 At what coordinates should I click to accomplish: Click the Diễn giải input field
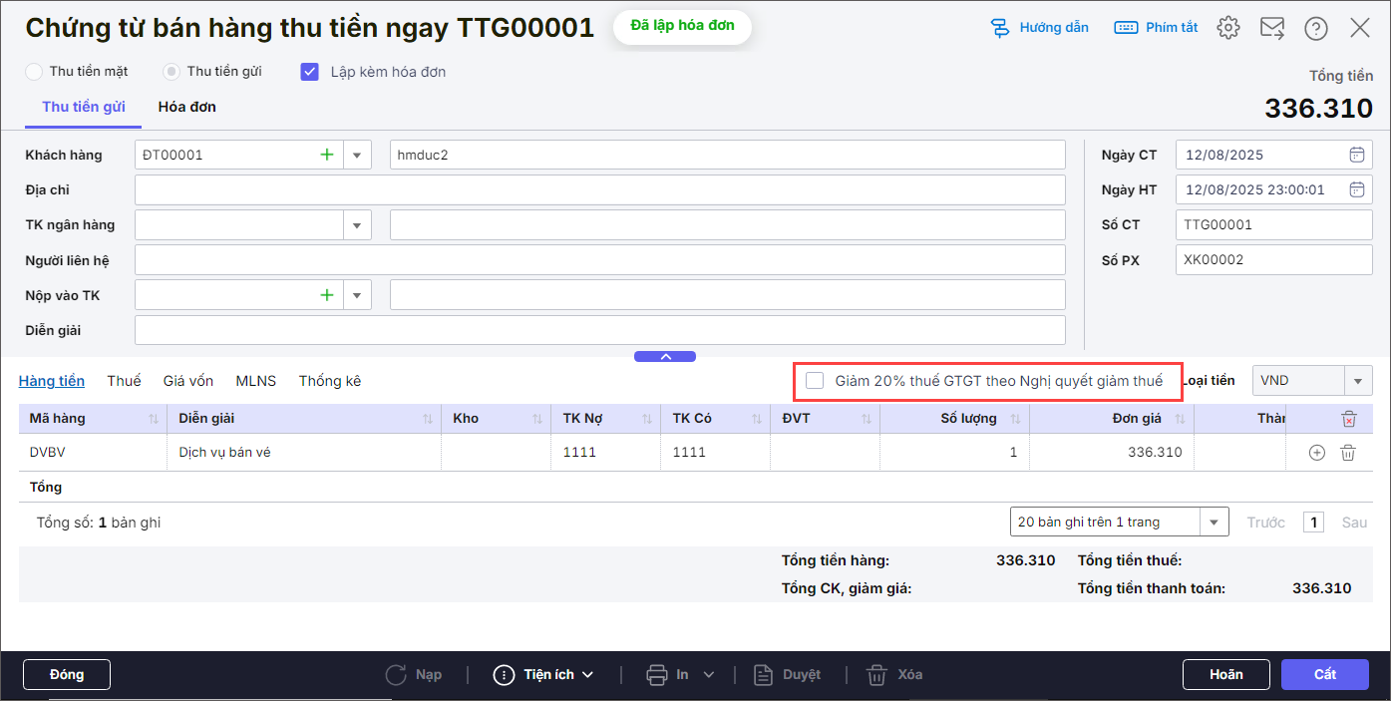pyautogui.click(x=599, y=330)
